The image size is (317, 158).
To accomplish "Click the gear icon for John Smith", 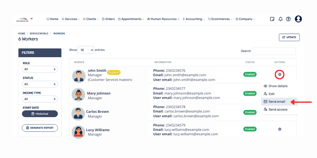I will (280, 75).
